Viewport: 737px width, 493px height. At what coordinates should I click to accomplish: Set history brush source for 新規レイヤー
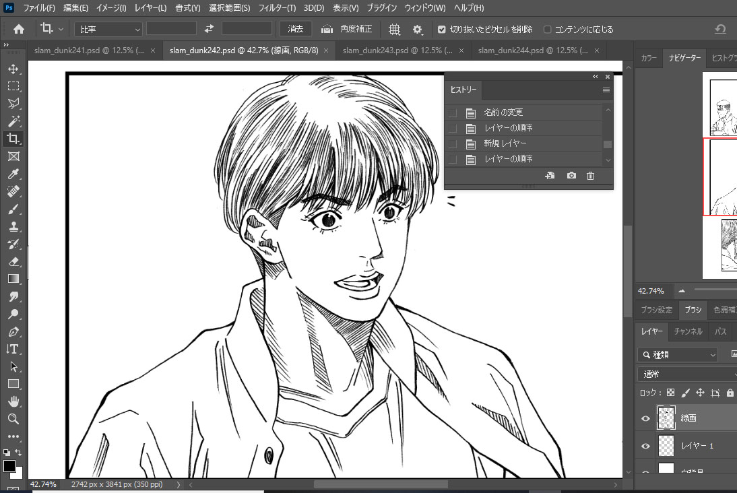coord(453,144)
